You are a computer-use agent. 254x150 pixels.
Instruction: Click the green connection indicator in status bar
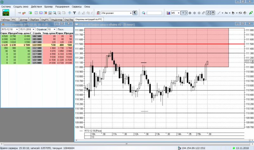234,148
